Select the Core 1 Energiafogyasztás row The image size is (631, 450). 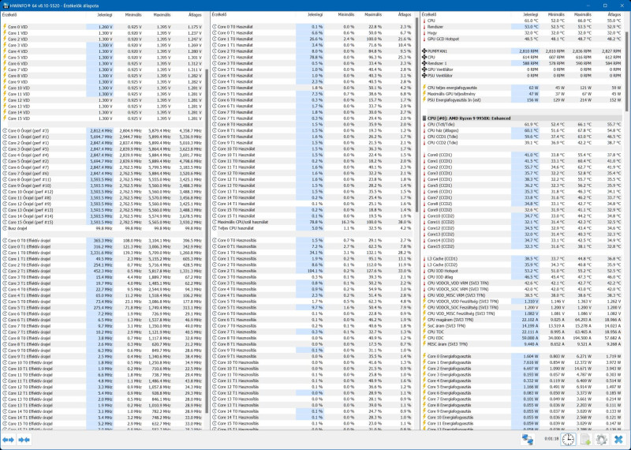click(x=521, y=362)
